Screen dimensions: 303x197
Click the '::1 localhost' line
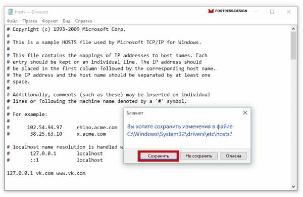55,160
